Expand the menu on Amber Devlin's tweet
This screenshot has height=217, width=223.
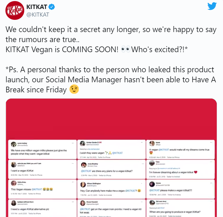pyautogui.click(x=142, y=143)
